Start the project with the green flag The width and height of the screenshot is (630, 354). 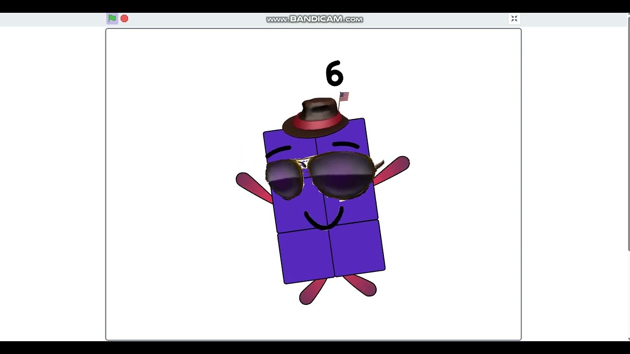112,19
